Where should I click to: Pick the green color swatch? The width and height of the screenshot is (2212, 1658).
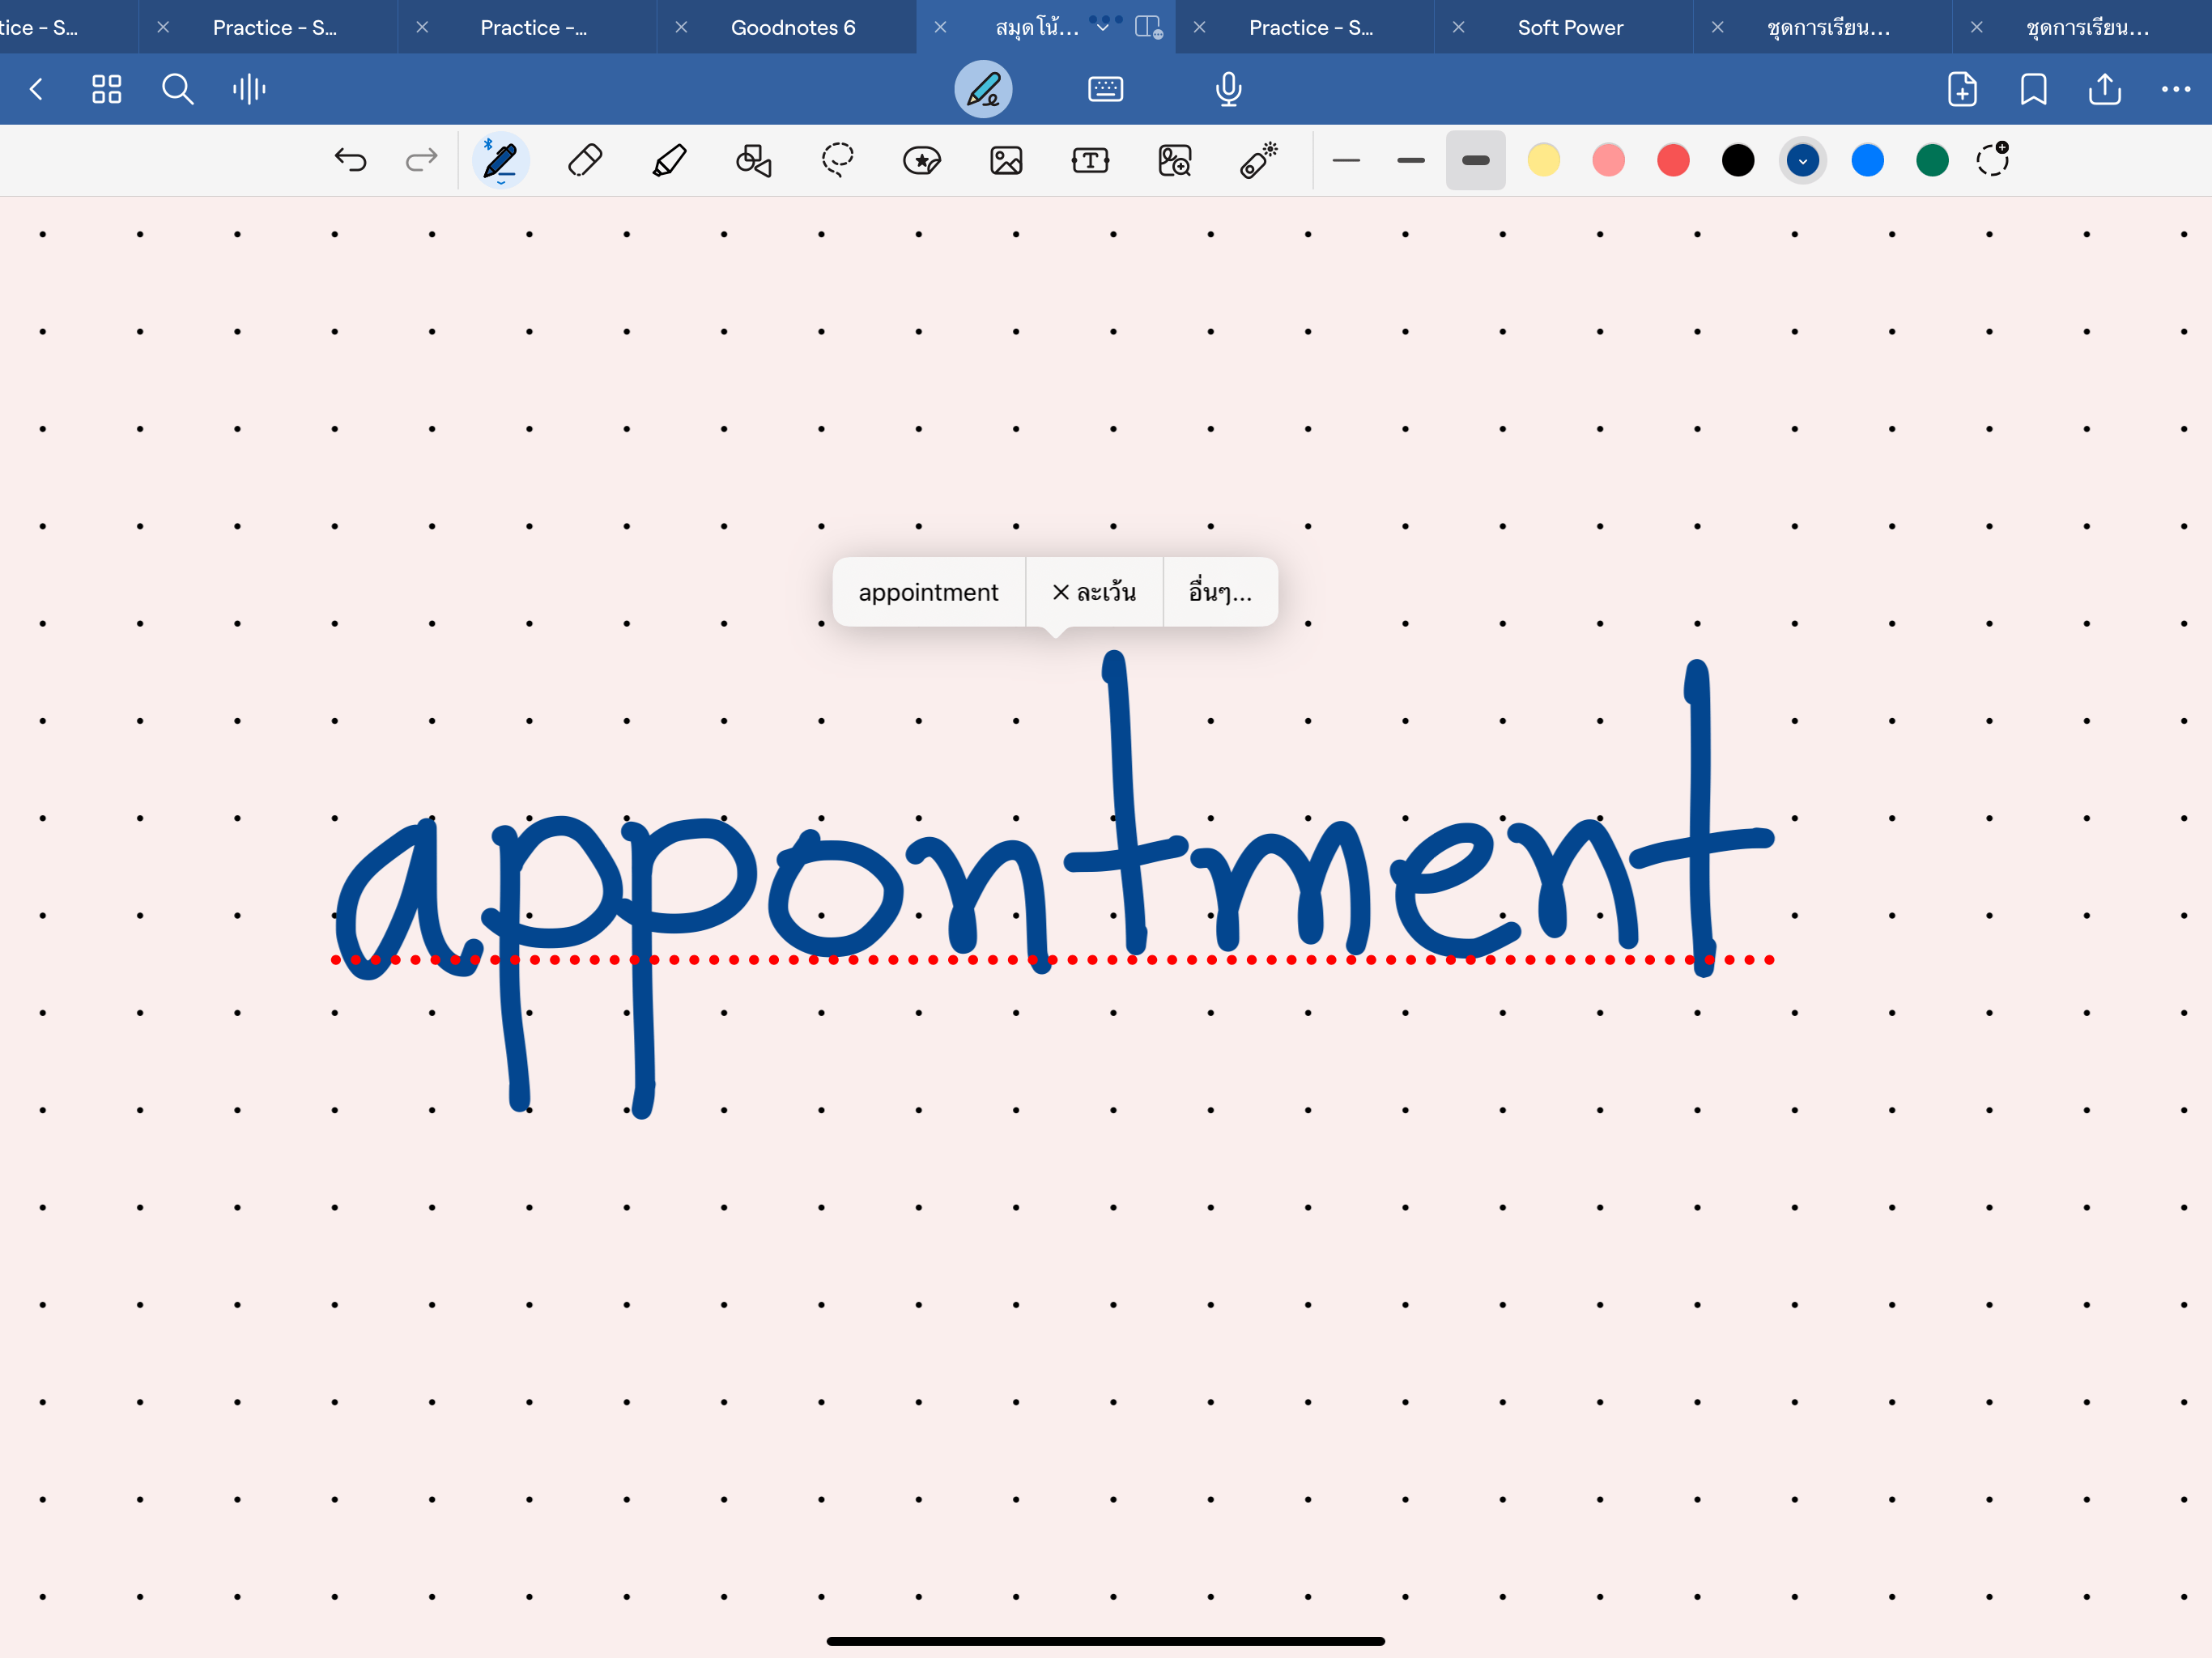click(1932, 160)
